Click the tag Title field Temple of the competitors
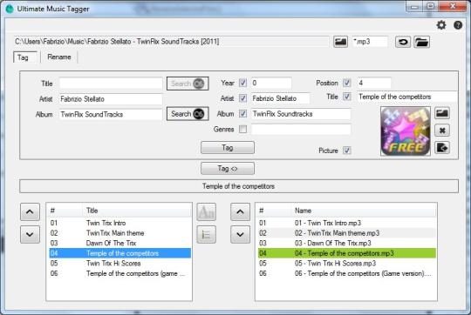This screenshot has width=471, height=315. coord(407,97)
